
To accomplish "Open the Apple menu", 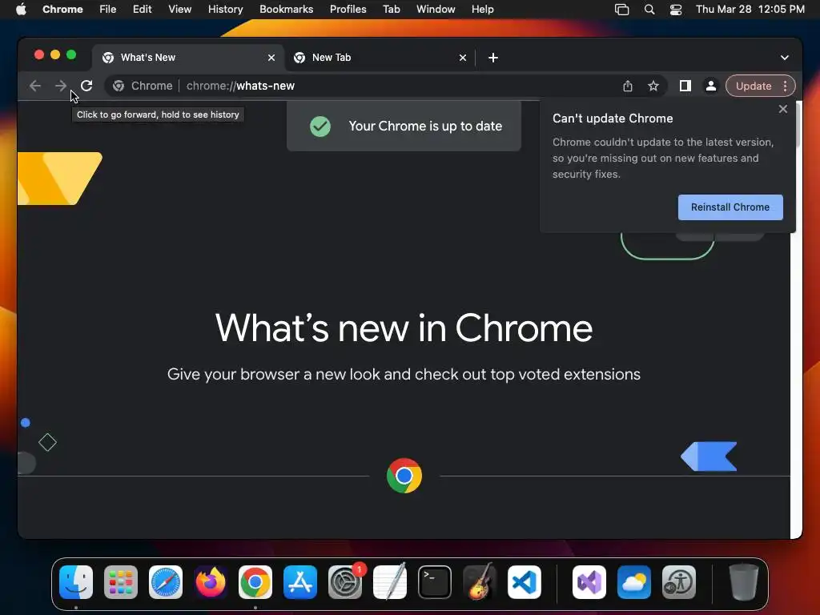I will pos(21,10).
